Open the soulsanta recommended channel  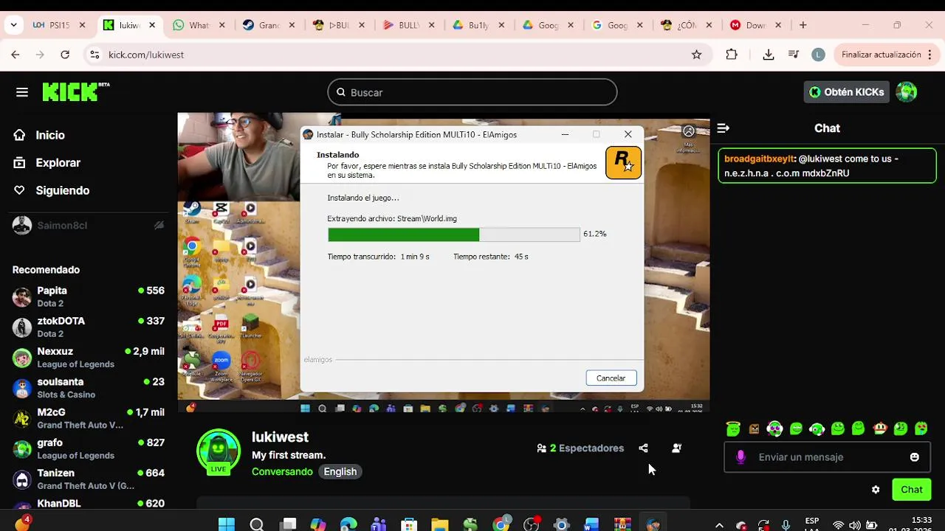[89, 388]
